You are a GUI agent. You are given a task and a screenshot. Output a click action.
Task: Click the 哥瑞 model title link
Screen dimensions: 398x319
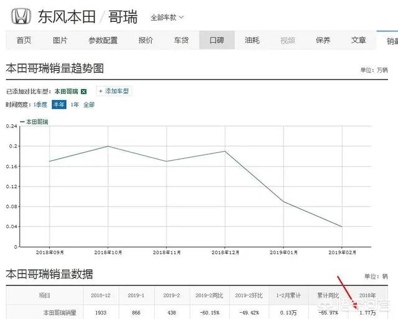click(123, 17)
